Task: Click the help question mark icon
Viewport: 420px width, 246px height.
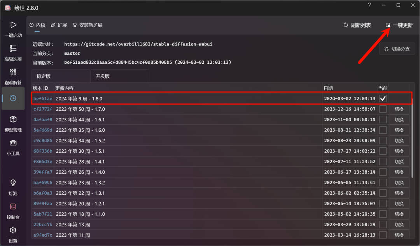Action: [369, 5]
